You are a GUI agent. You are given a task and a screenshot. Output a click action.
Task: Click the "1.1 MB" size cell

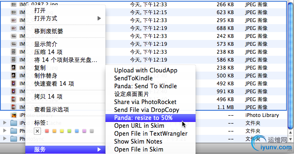225,107
